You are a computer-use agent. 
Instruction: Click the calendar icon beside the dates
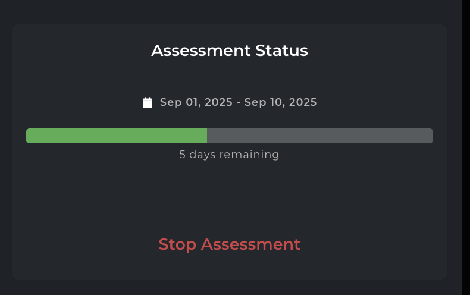(148, 103)
